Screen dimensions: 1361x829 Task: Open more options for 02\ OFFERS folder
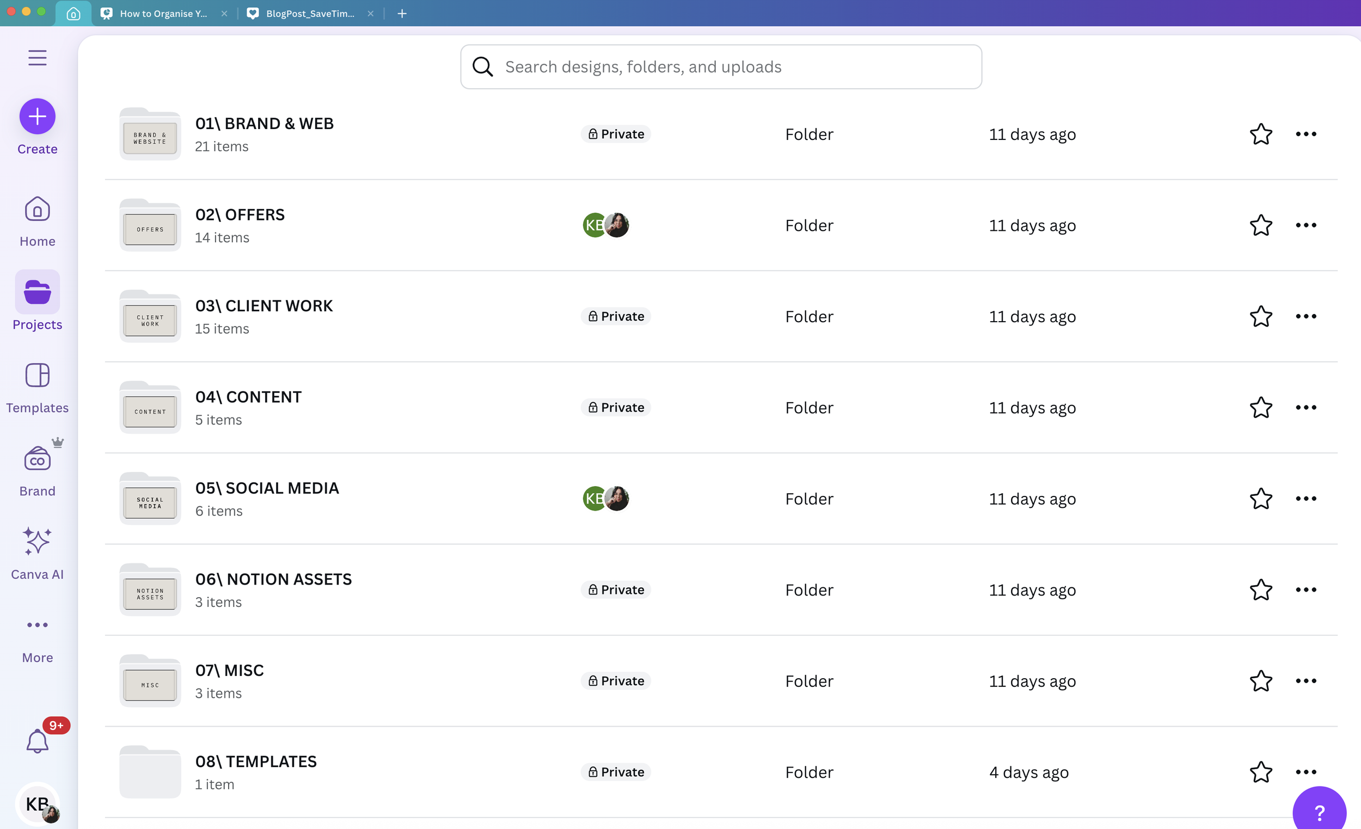[1306, 225]
